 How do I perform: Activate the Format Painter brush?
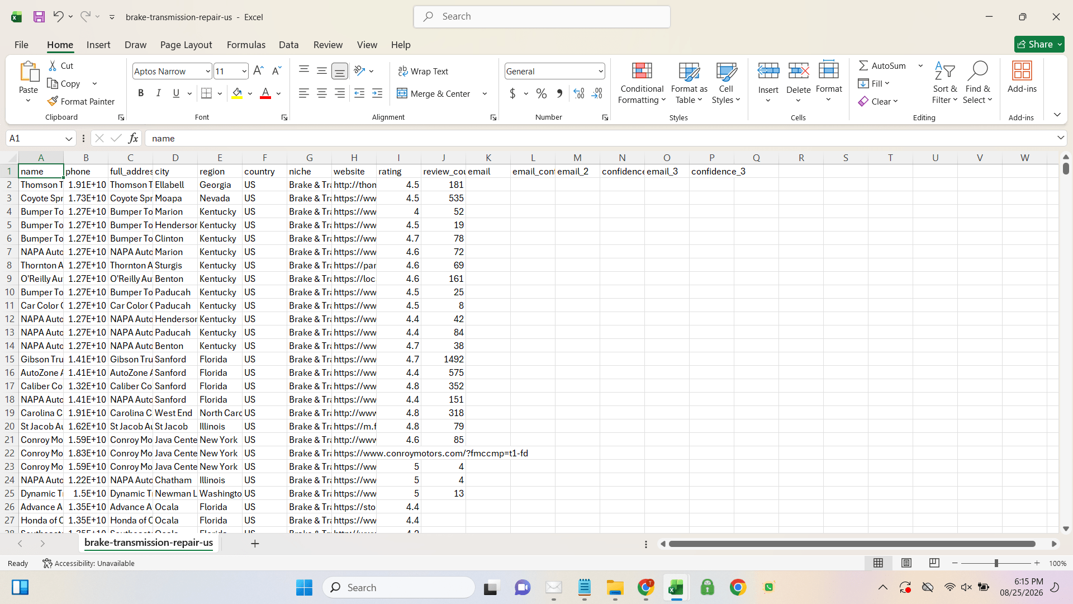(81, 101)
